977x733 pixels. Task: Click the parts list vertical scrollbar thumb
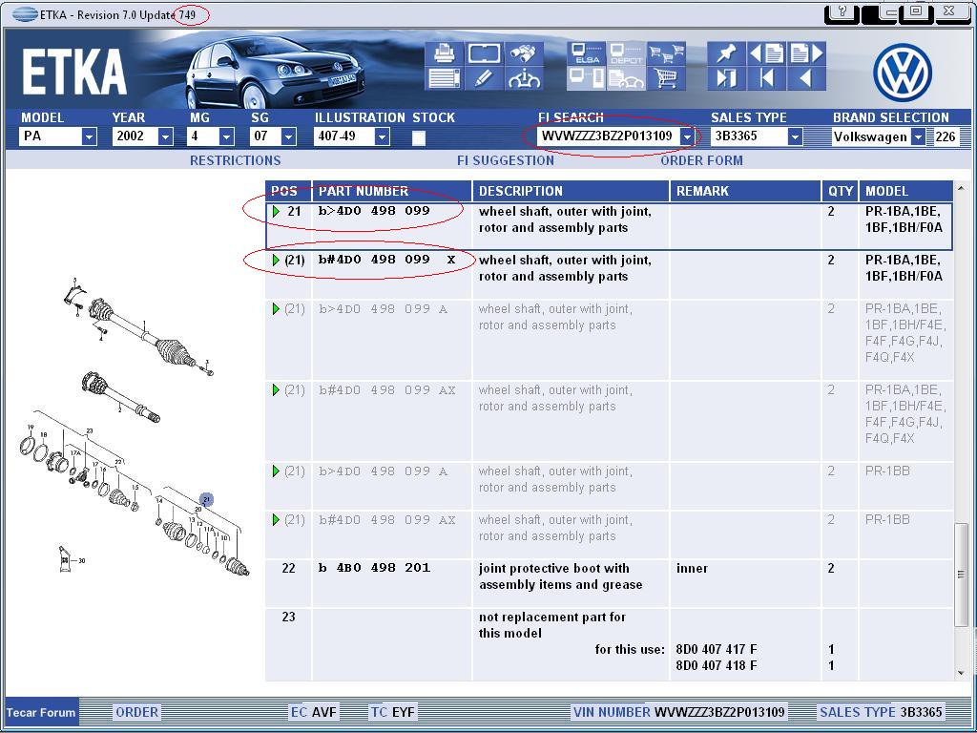pos(960,575)
